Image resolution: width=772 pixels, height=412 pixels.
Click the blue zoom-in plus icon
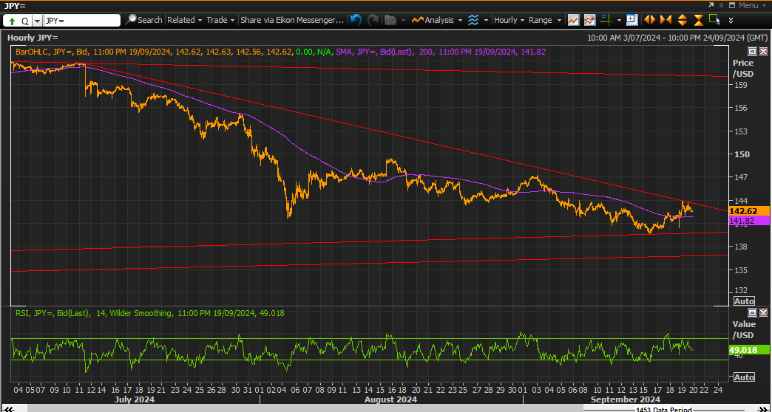click(632, 20)
